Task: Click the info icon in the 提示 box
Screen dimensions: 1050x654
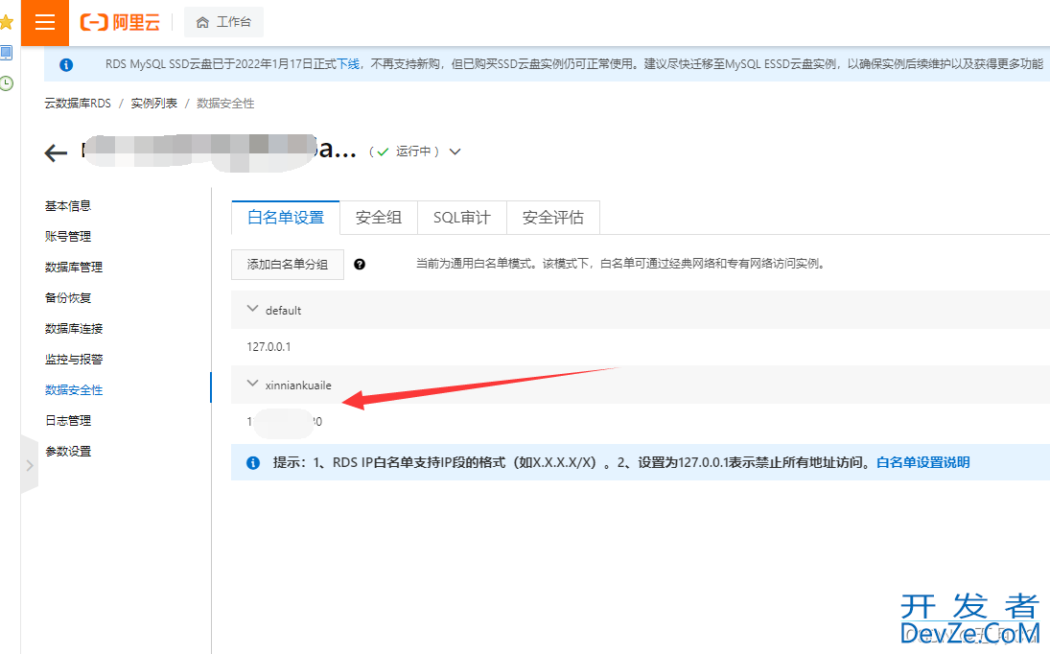Action: coord(253,462)
